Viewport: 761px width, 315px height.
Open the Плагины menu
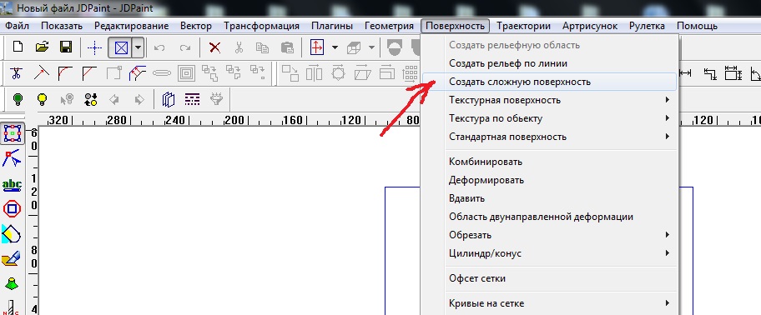[332, 26]
